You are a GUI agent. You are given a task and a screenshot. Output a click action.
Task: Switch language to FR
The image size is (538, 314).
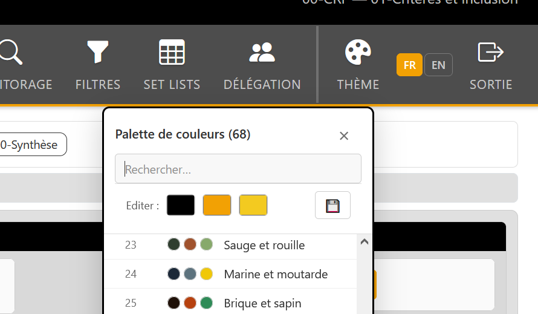[409, 65]
